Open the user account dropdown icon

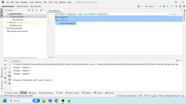139,6
